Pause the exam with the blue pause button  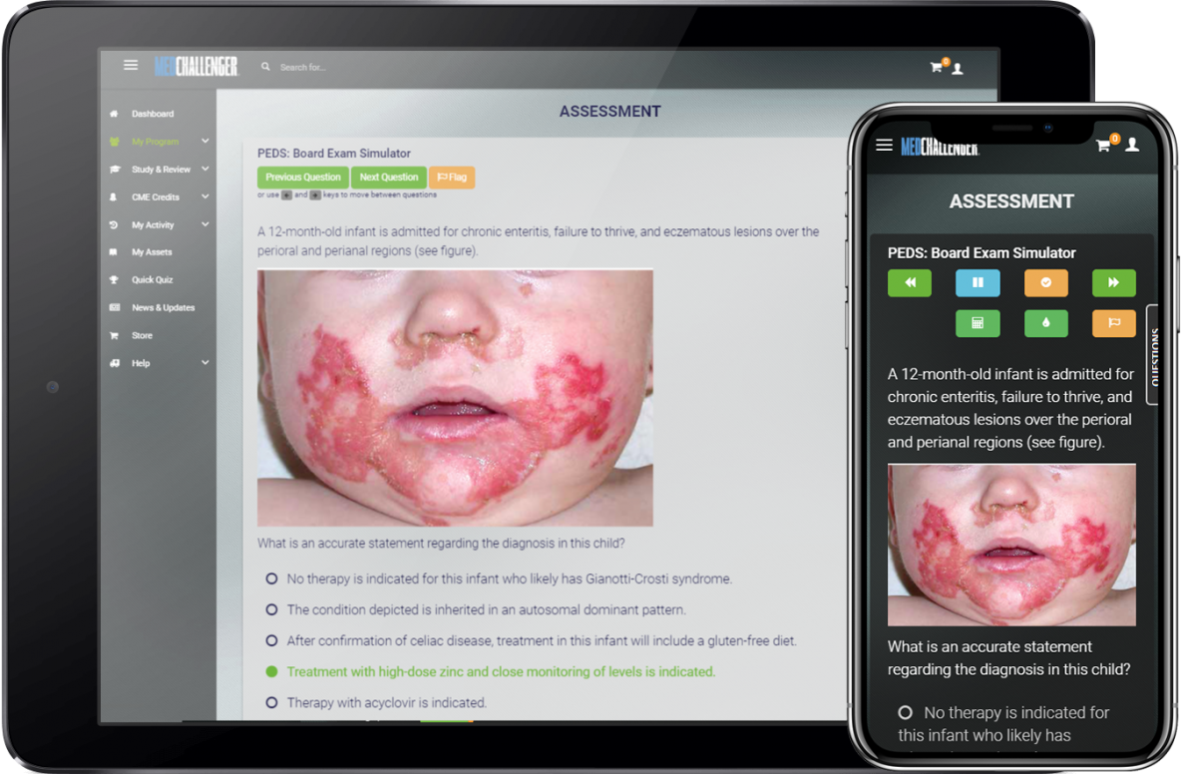(x=978, y=283)
